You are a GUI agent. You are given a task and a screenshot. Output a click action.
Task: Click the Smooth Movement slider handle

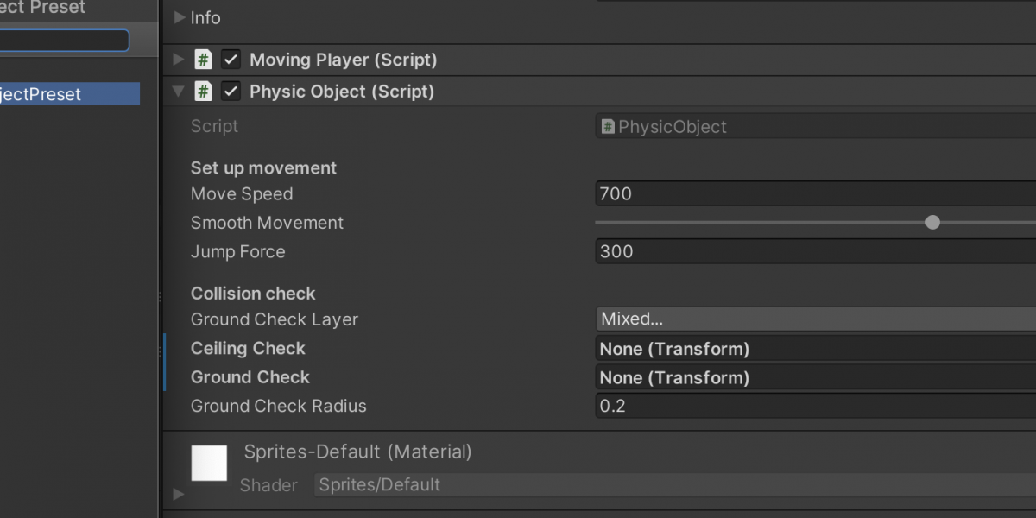932,223
